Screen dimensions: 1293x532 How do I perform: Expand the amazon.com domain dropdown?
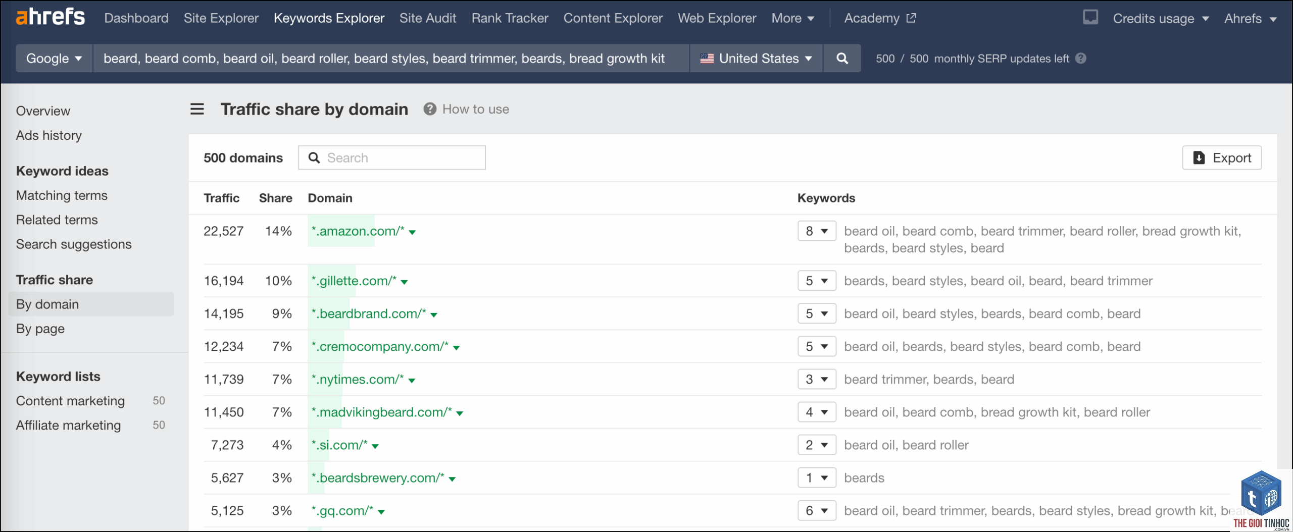click(x=412, y=232)
